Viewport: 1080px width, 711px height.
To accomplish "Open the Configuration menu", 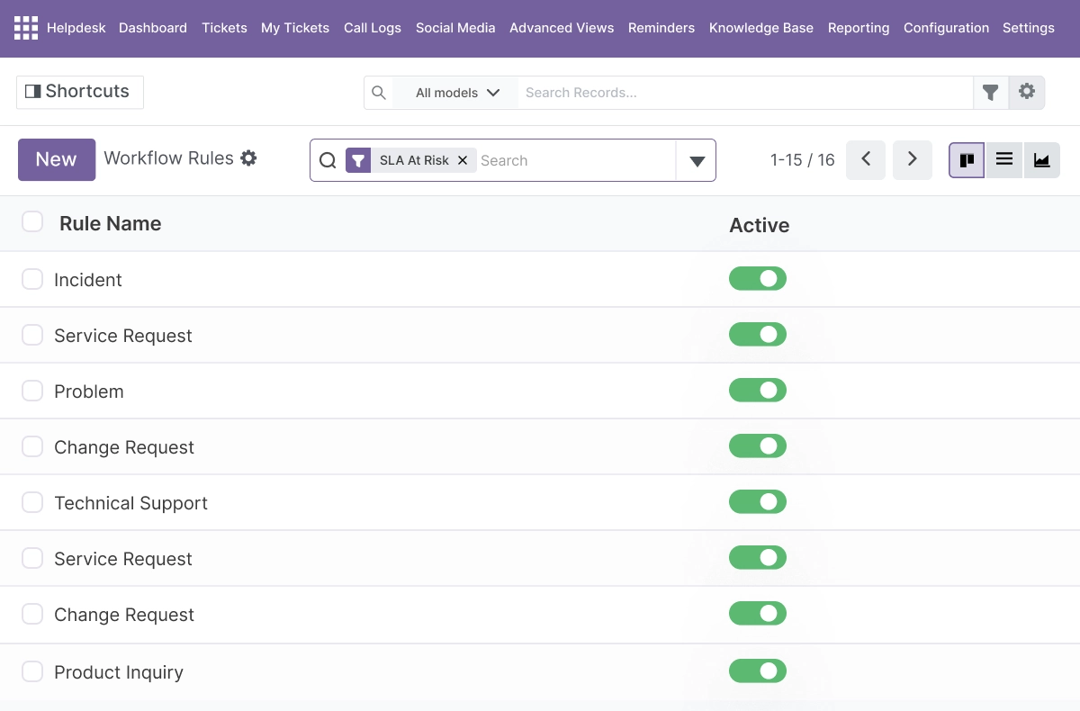I will coord(946,28).
